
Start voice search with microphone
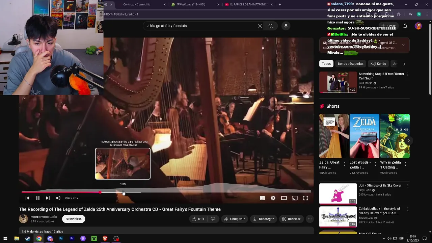286,26
